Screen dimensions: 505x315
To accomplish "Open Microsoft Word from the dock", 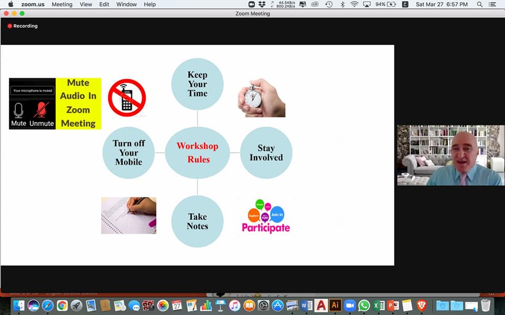I will [x=307, y=305].
